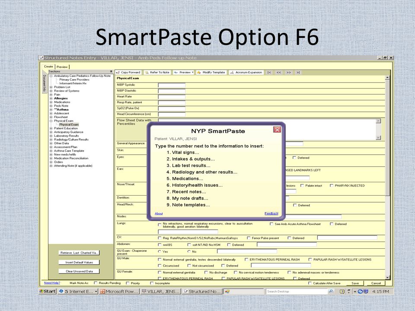
Task: Select option 2. Intakes & outputs
Action: point(191,159)
